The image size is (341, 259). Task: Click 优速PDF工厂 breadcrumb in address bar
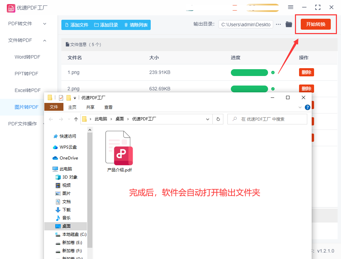(144, 119)
